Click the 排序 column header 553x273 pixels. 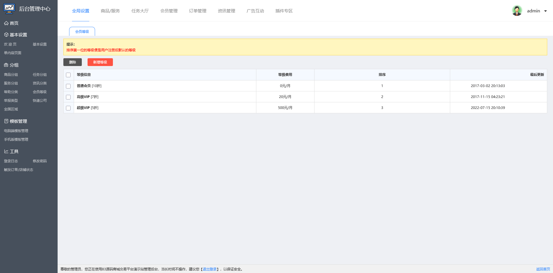[x=382, y=75]
